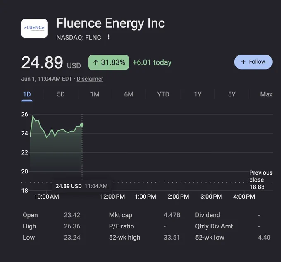281x262 pixels.
Task: Click the 22 y-axis price label
Action: [25, 153]
